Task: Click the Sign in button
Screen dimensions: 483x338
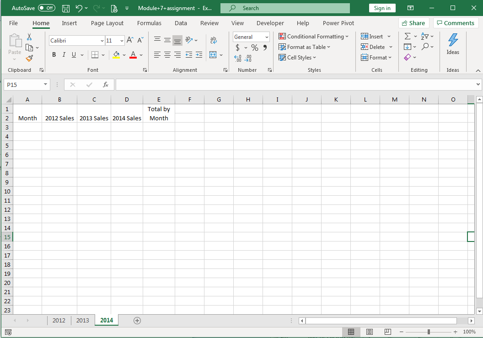Action: [x=382, y=8]
